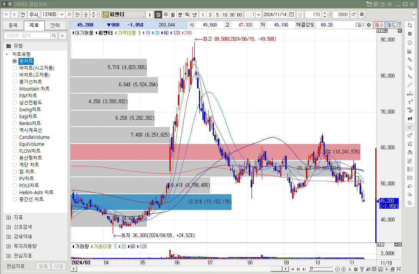Viewport: 419px width, 274px height.
Task: Click the candle pattern icon in right toolbar
Action: click(410, 119)
